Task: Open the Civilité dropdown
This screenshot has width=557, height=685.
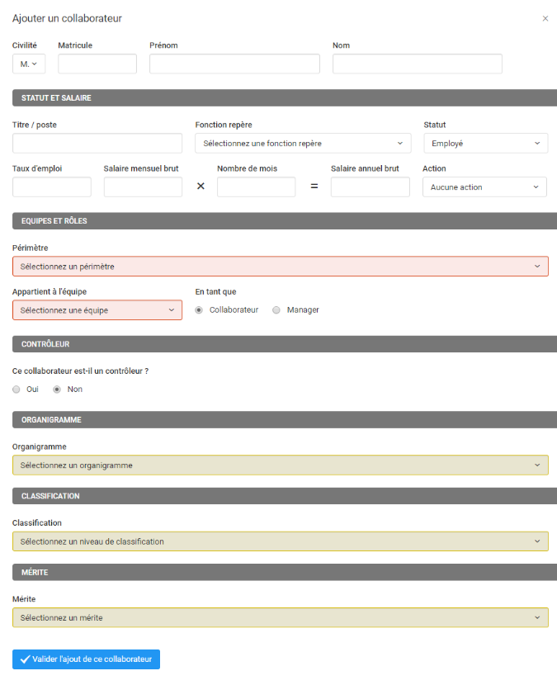Action: click(x=29, y=64)
